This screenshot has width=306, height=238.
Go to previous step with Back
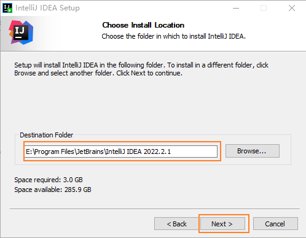(176, 224)
